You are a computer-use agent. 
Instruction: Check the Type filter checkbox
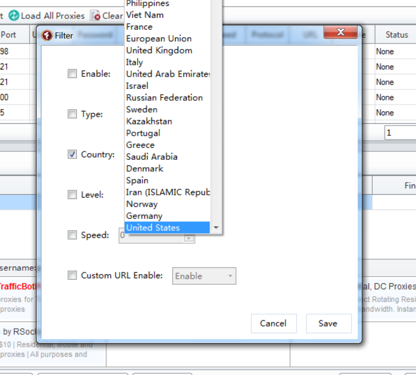[72, 114]
